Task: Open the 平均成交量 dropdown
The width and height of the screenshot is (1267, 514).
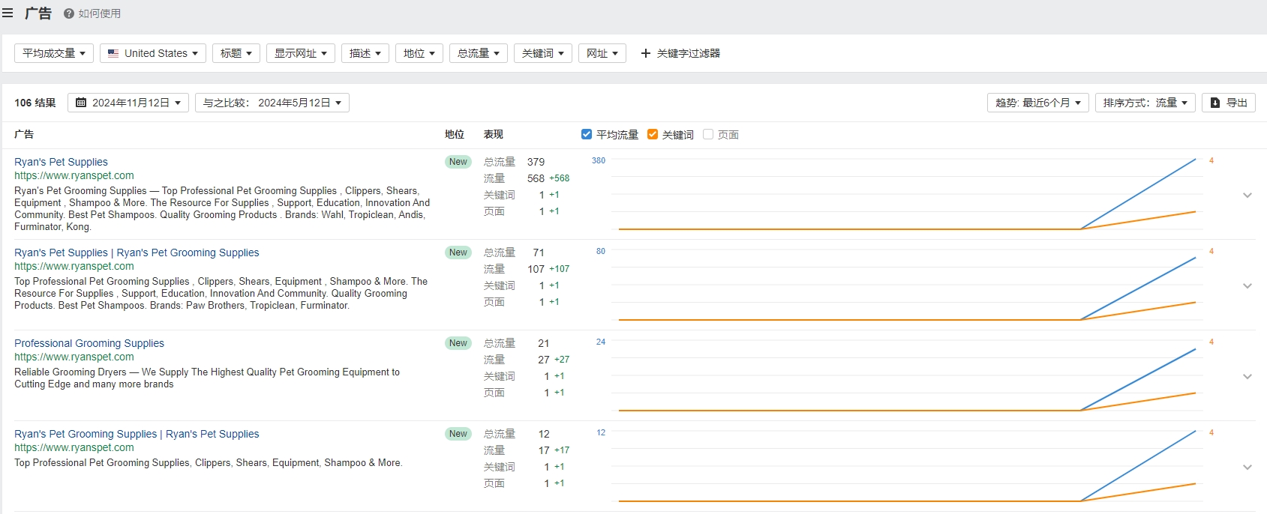Action: click(54, 53)
